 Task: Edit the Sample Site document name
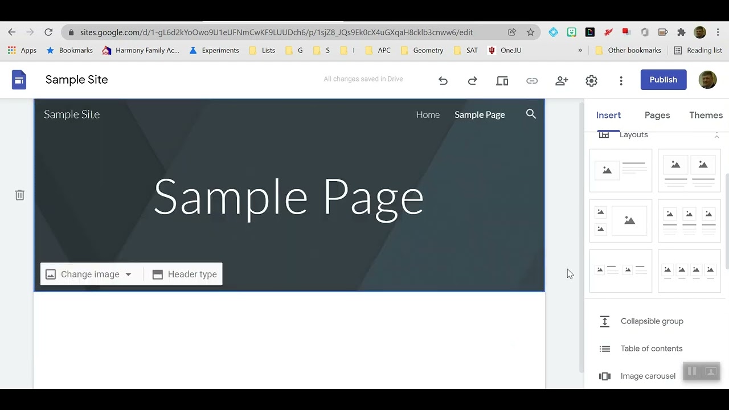pos(77,80)
